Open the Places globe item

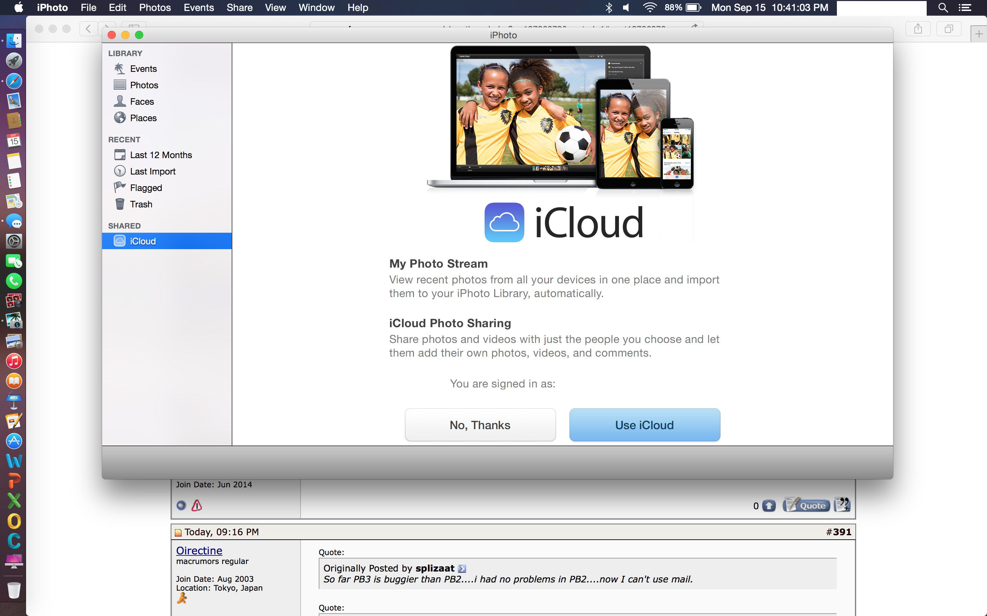(143, 118)
